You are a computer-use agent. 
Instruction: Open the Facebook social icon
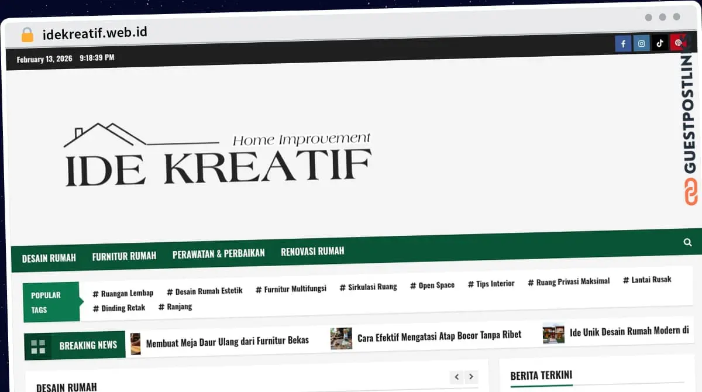coord(623,44)
